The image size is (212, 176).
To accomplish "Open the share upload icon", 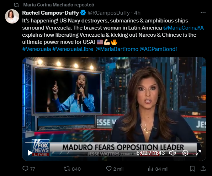I will [x=203, y=169].
